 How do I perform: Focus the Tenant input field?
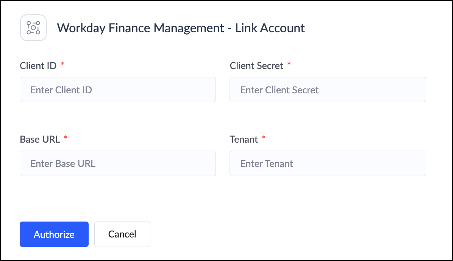coord(328,164)
